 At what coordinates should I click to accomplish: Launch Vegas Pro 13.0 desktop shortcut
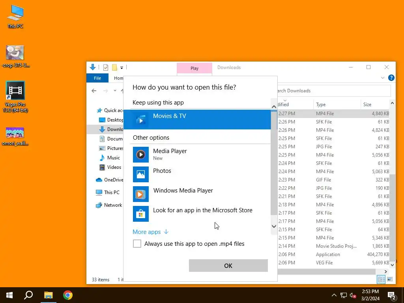click(x=15, y=97)
